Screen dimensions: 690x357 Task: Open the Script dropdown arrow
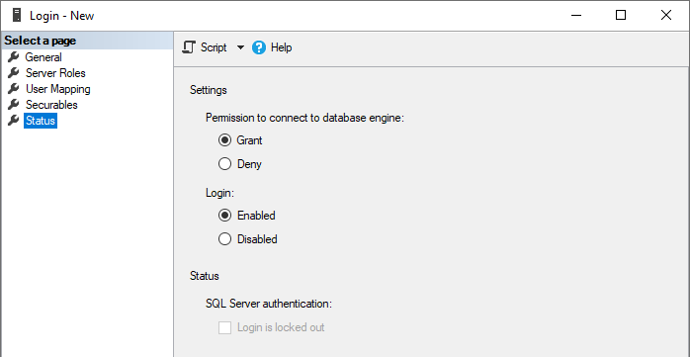pos(240,47)
